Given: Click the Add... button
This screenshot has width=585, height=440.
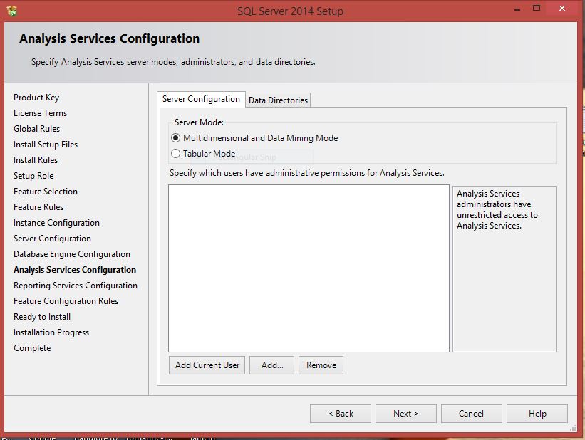Looking at the screenshot, I should point(272,365).
